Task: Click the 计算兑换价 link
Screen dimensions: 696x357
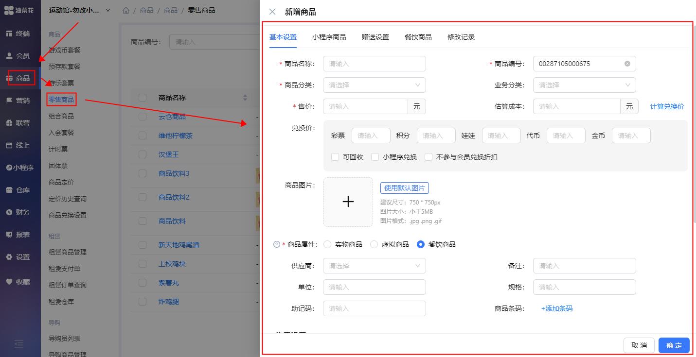Action: 667,106
